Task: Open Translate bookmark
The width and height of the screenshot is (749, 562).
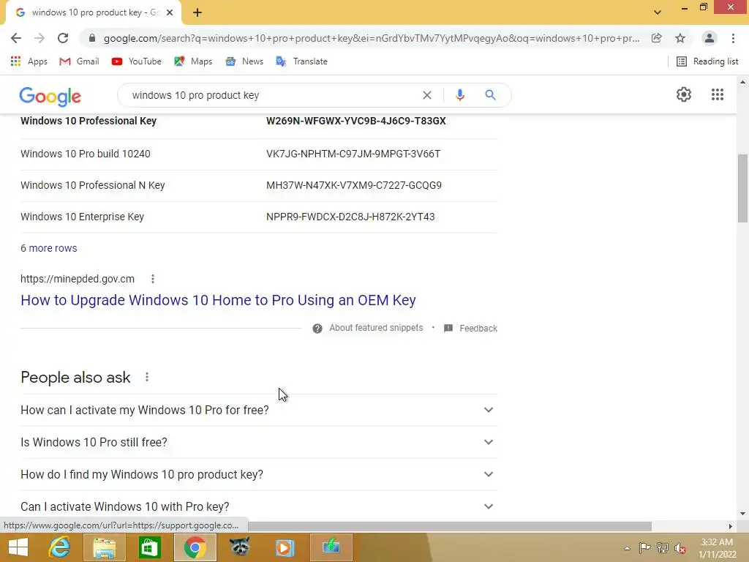Action: pyautogui.click(x=302, y=61)
